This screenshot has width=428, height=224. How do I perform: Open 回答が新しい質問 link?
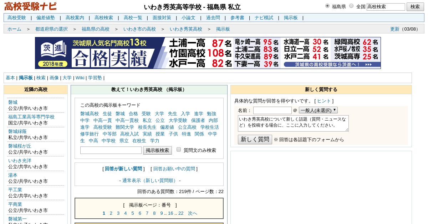[x=123, y=169]
